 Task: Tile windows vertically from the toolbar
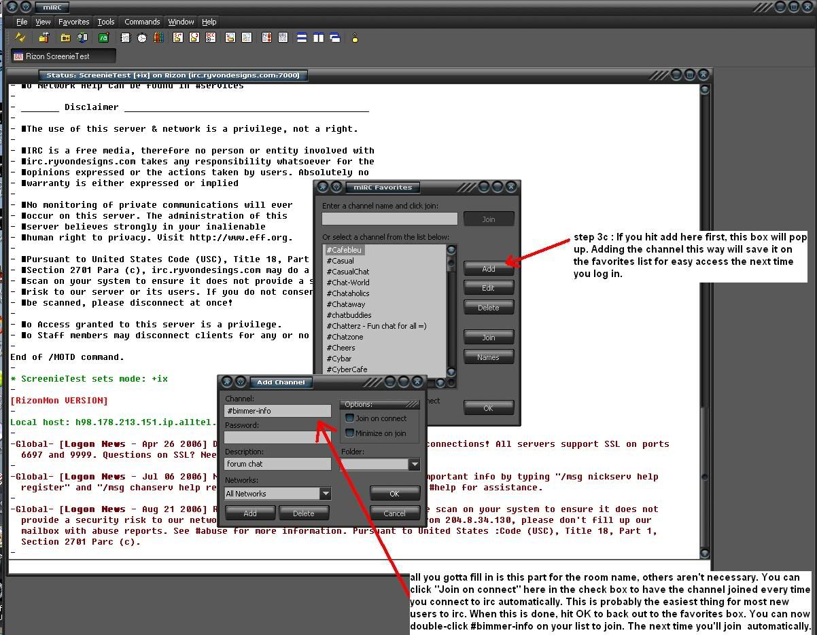319,38
